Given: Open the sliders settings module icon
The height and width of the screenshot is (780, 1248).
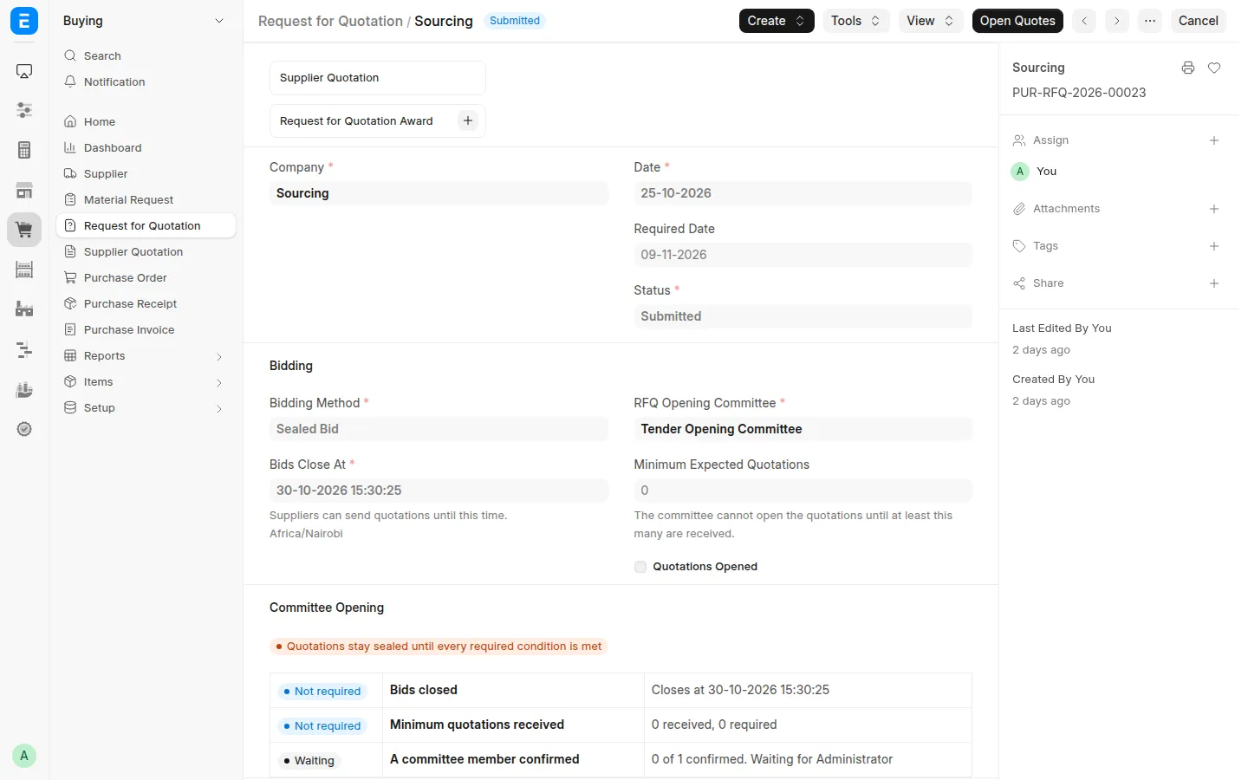Looking at the screenshot, I should click(24, 110).
